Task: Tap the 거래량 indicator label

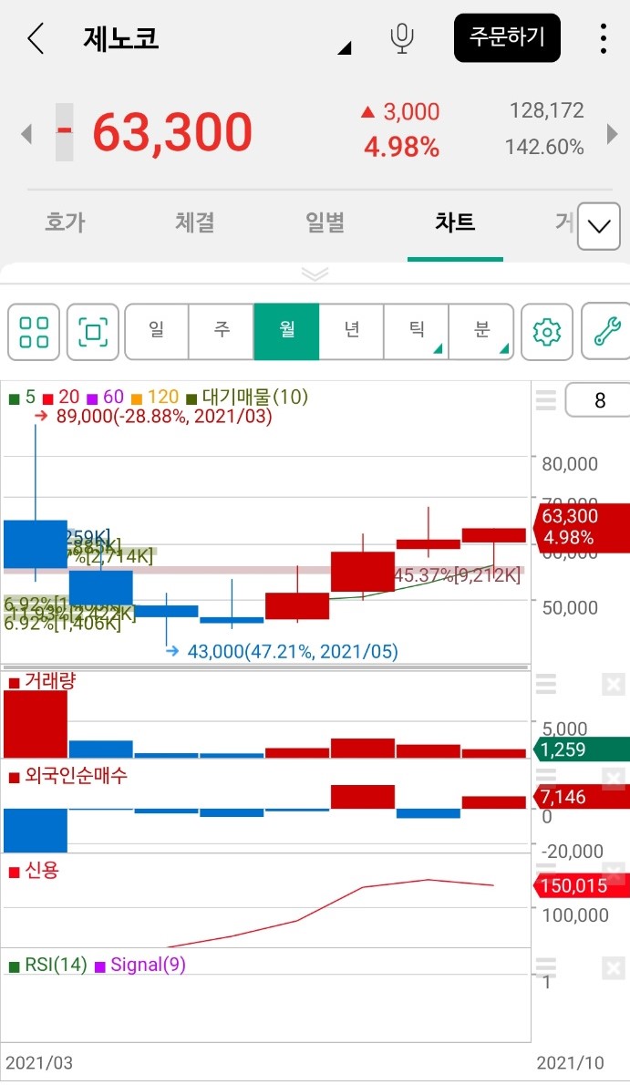Action: click(x=42, y=682)
